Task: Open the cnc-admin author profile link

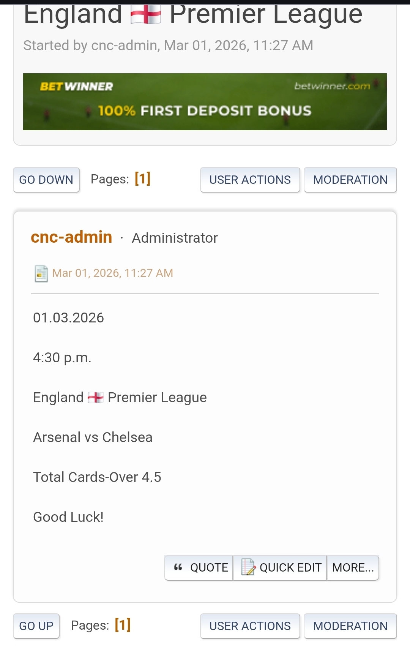Action: click(71, 237)
